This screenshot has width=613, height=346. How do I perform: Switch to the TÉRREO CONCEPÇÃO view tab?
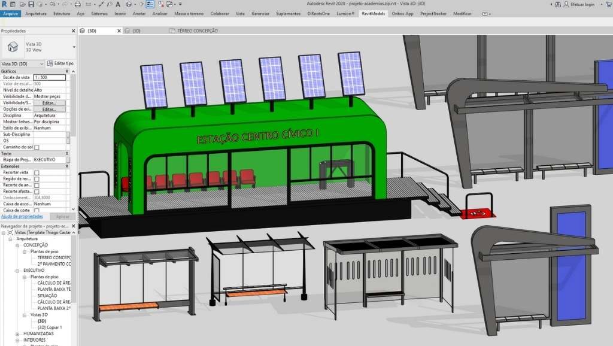click(196, 31)
